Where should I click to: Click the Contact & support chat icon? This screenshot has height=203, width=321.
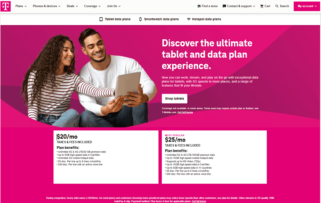(x=224, y=6)
